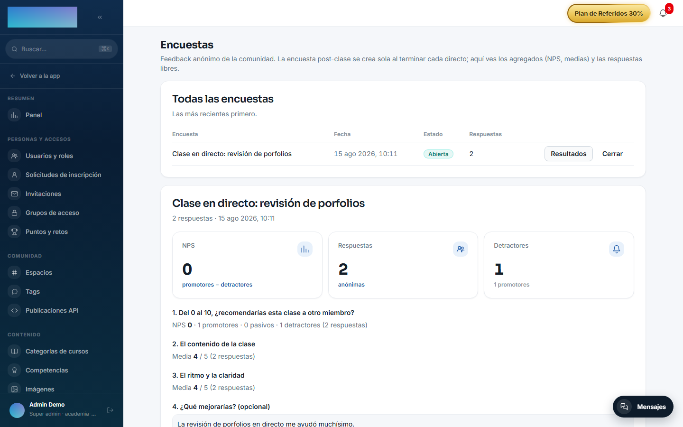Open the Mensajes button
683x427 pixels.
[x=643, y=407]
